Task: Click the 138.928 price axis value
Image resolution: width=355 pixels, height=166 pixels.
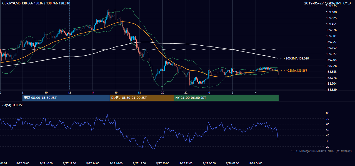Action: pos(331,66)
